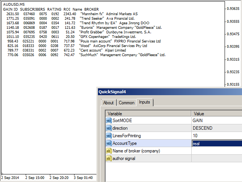The height and width of the screenshot is (182, 242).
Task: Click the empty Name of broker value field
Action: (217, 151)
